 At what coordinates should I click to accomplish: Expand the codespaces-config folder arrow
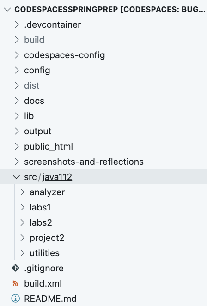(17, 55)
